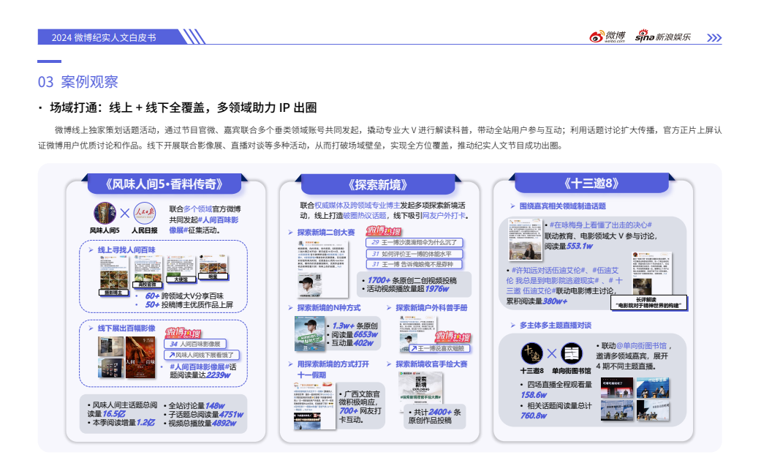Click the 高校官微 labeled post thumbnail

click(148, 272)
